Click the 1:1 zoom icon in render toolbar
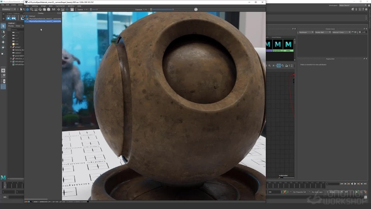 (54, 10)
